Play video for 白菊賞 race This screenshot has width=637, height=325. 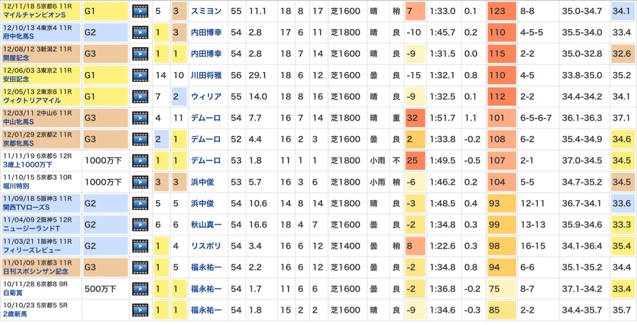140,289
